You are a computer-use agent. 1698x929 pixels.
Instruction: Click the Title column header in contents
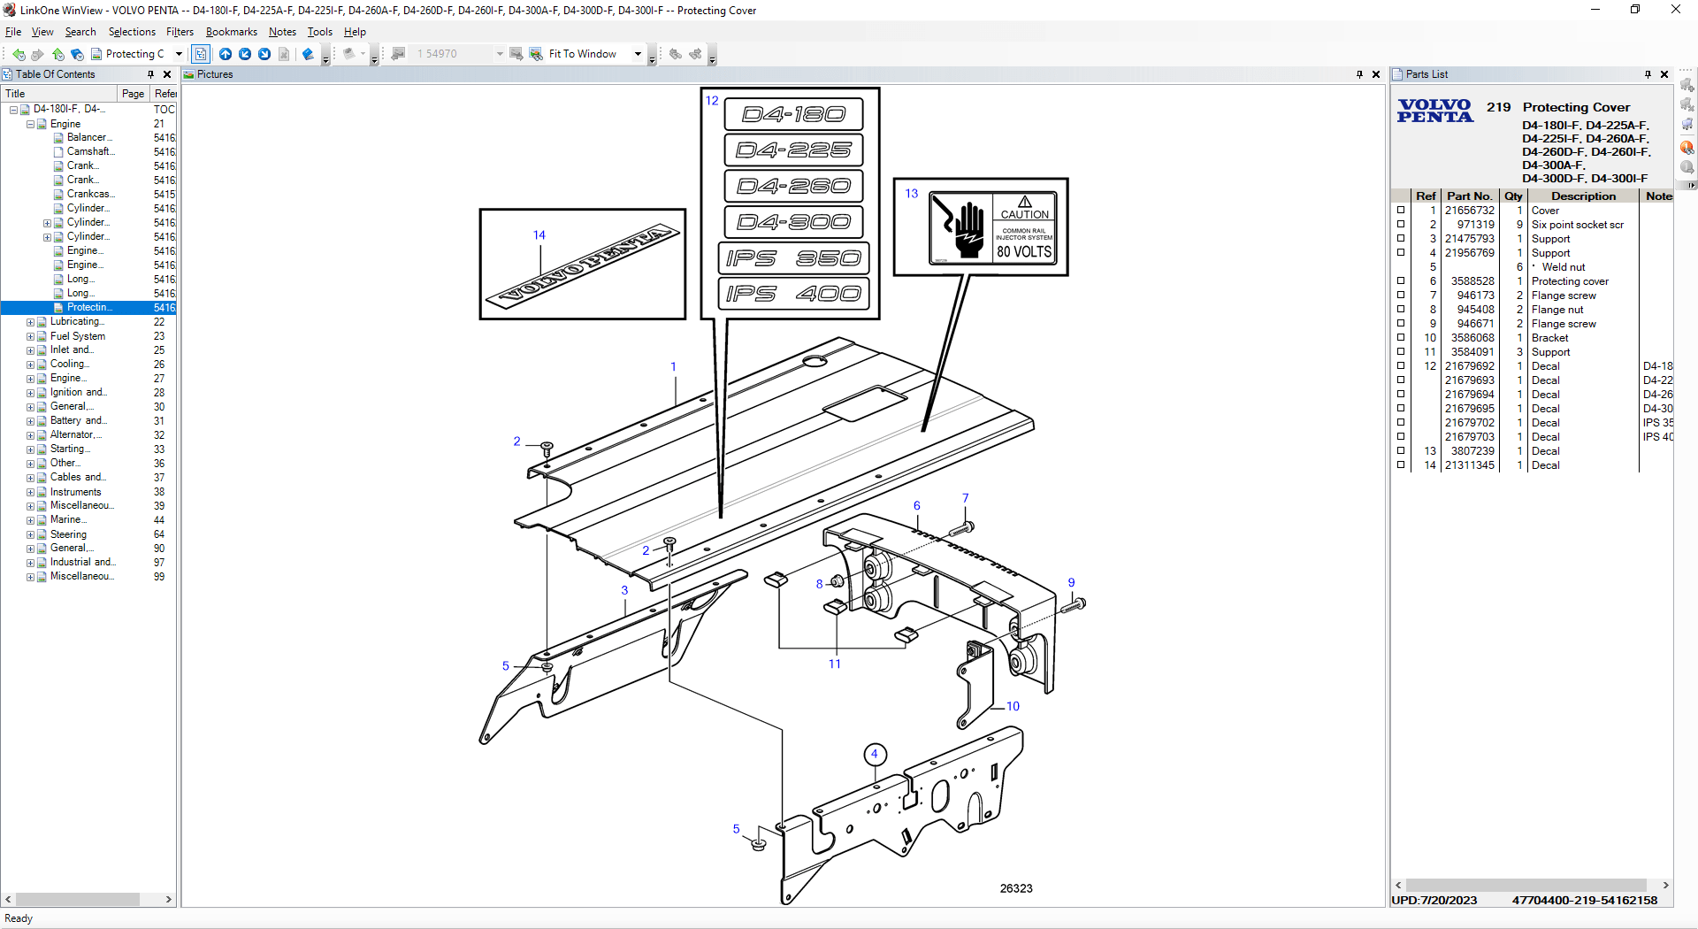coord(59,94)
